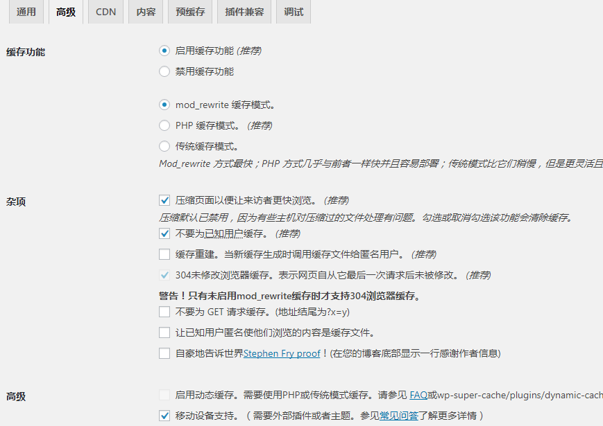The height and width of the screenshot is (426, 603).
Task: Toggle 不要为已知用户缓存 checkbox
Action: [164, 233]
